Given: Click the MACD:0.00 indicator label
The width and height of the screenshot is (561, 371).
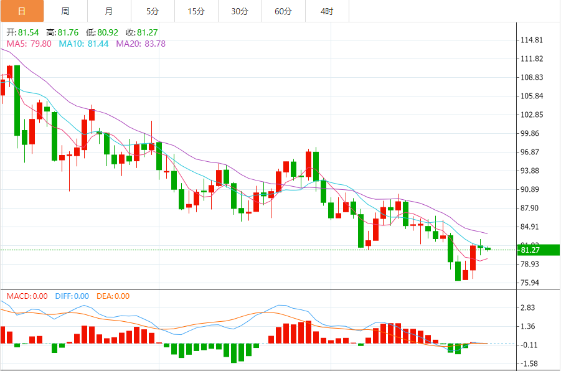Looking at the screenshot, I should tap(27, 296).
